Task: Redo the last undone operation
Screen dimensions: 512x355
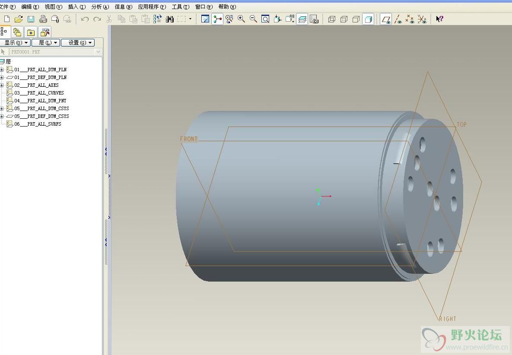Action: click(97, 19)
